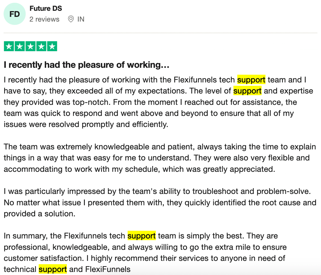This screenshot has height=275, width=321.
Task: Click the paragraph starting "I was particularly impressed"
Action: tap(160, 203)
